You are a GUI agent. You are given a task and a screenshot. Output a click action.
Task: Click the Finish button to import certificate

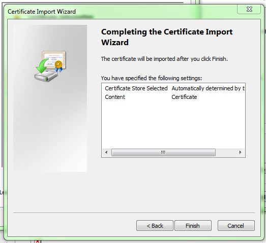pyautogui.click(x=193, y=226)
